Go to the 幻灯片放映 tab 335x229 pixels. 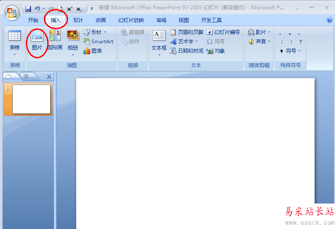pos(131,20)
